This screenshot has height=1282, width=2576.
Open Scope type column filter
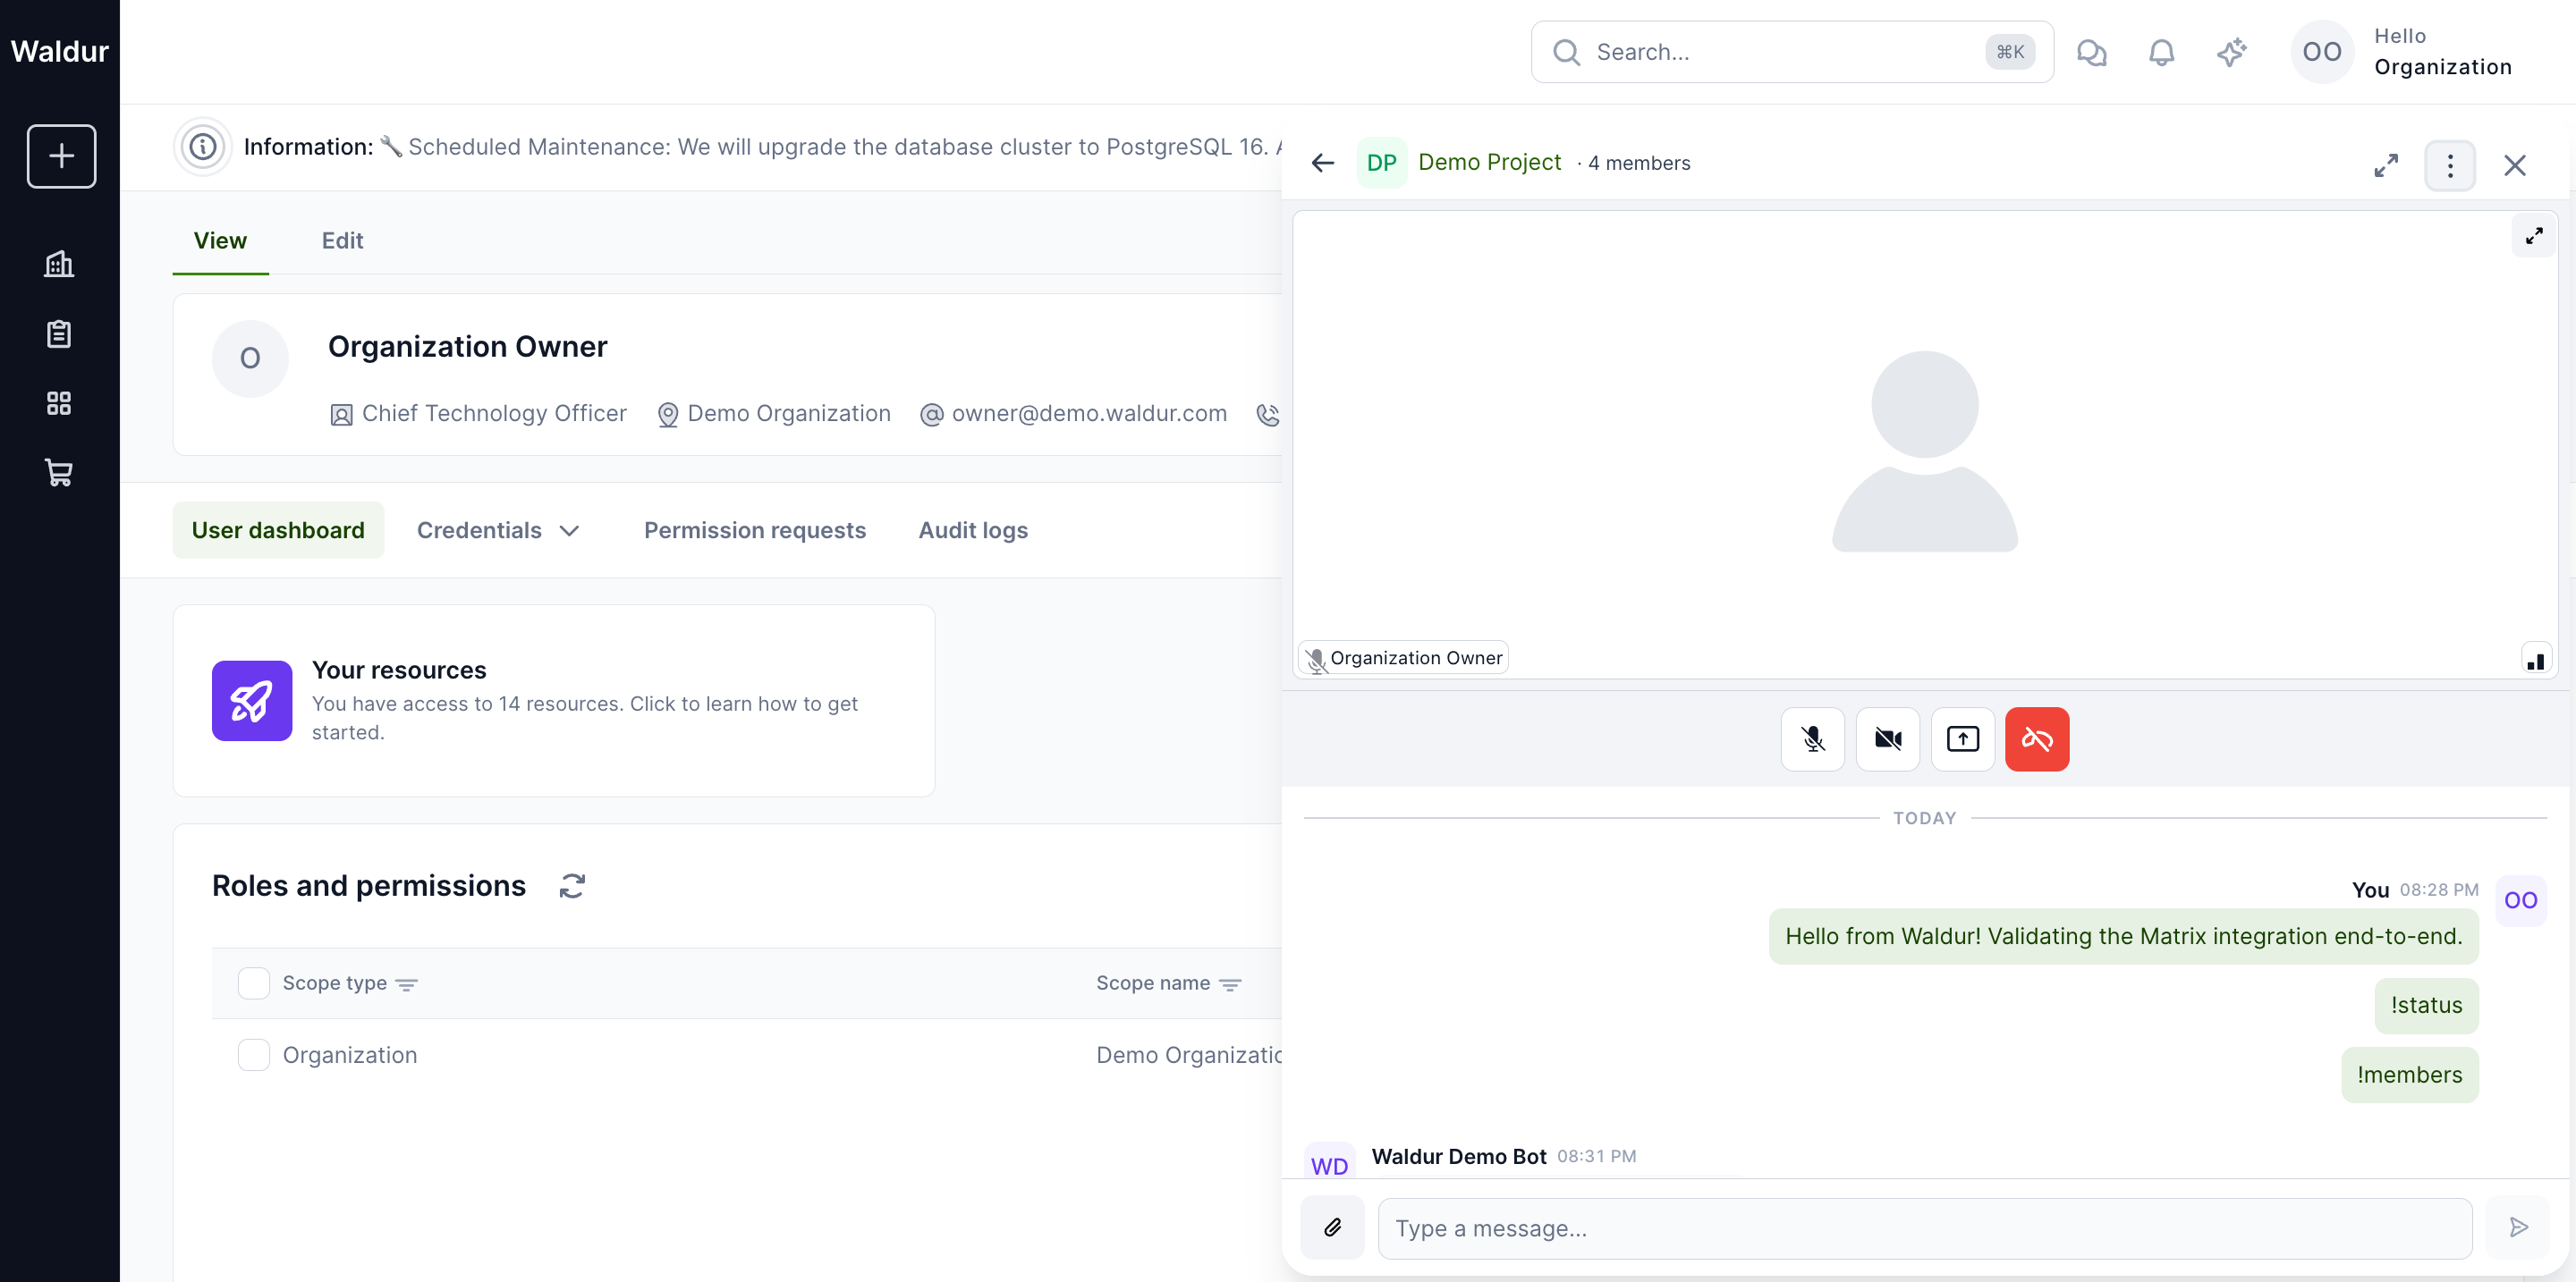(x=407, y=984)
